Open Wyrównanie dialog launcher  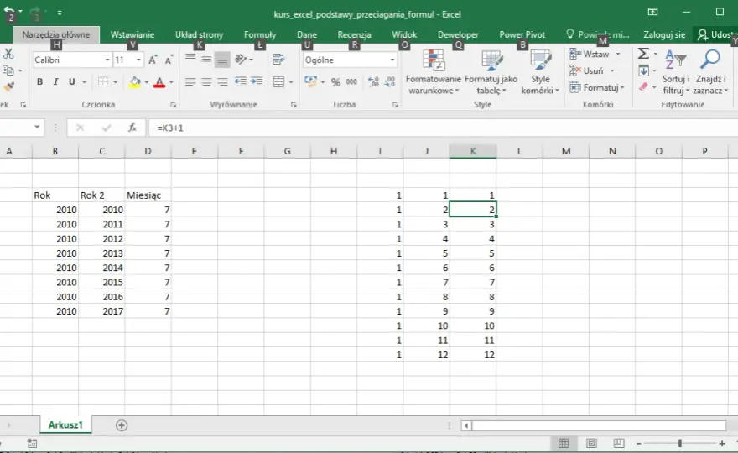[x=294, y=105]
